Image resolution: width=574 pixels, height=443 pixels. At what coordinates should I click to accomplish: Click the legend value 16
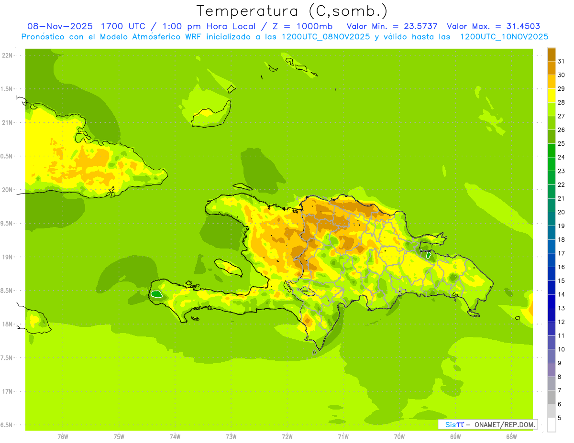561,267
